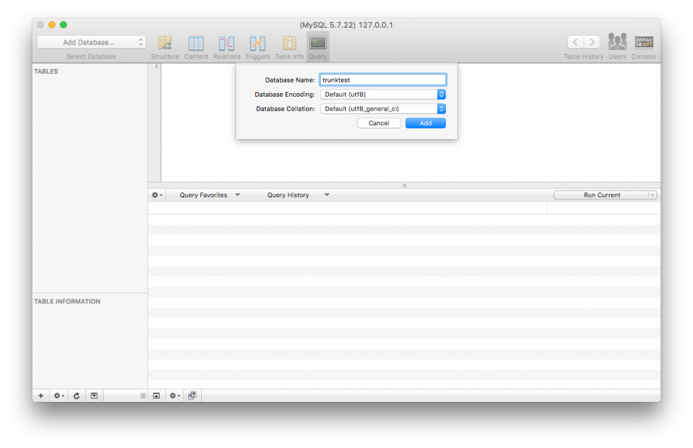Screen dimensions: 693x448
Task: Toggle the query editor pane visibility
Action: pos(156,395)
